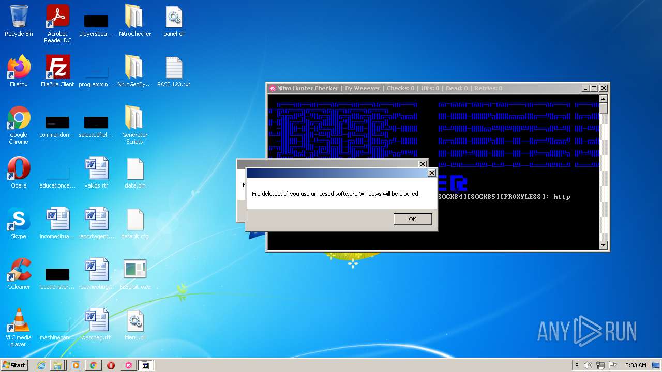The width and height of the screenshot is (662, 372).
Task: Close the dialog behind the File deleted message
Action: click(x=423, y=164)
